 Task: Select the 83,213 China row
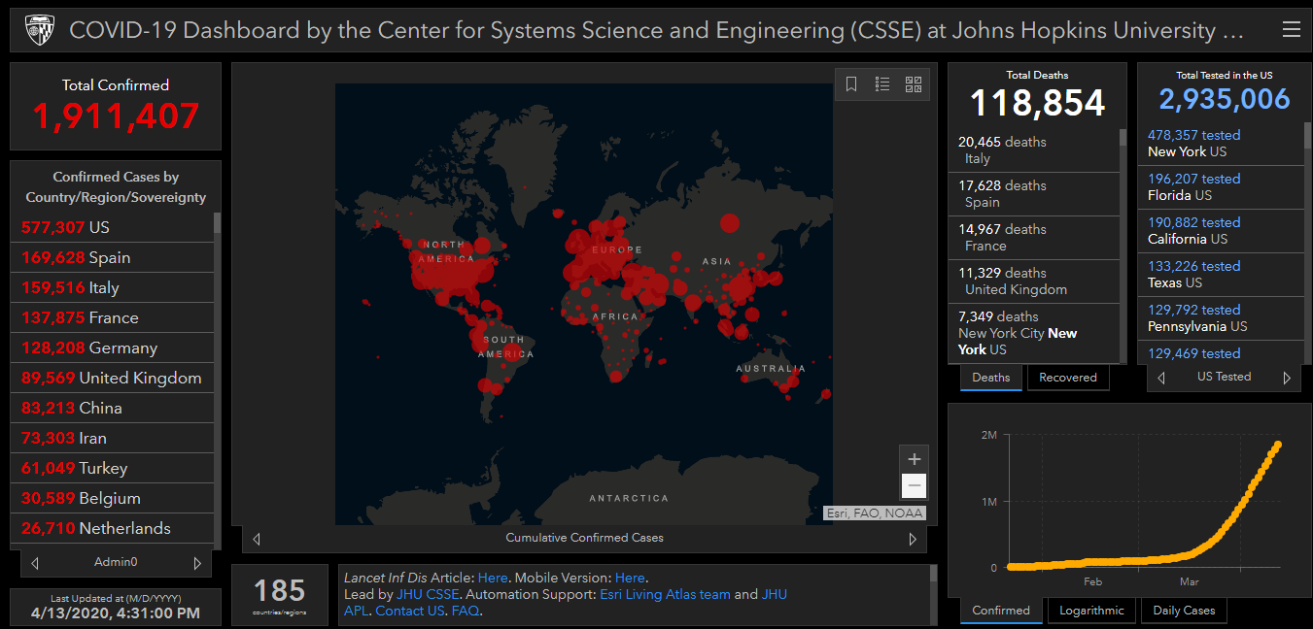coord(112,408)
